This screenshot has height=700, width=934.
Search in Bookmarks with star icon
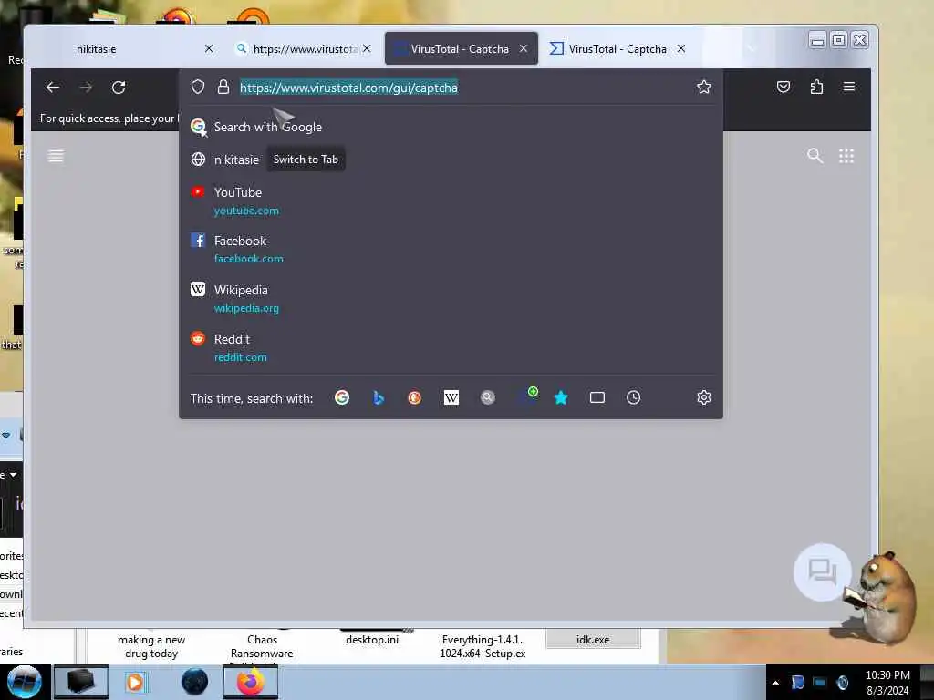(561, 397)
